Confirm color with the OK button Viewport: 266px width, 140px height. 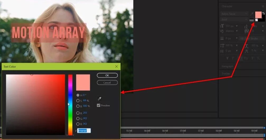tap(107, 75)
